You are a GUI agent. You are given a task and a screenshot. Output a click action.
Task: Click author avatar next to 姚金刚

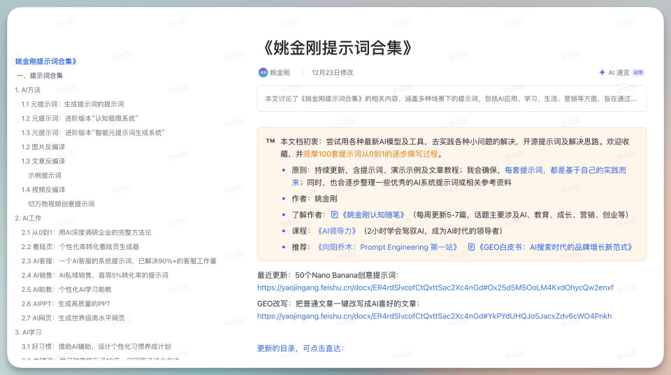(263, 73)
